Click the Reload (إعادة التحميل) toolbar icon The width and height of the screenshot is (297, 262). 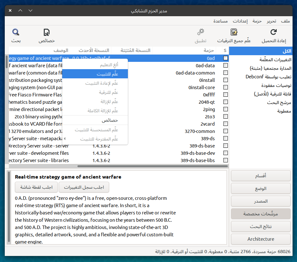[274, 32]
